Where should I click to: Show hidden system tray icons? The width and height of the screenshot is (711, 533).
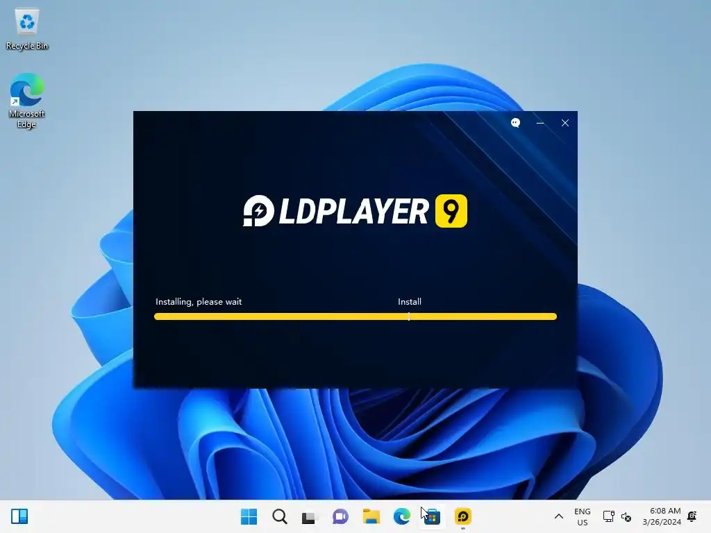click(559, 516)
